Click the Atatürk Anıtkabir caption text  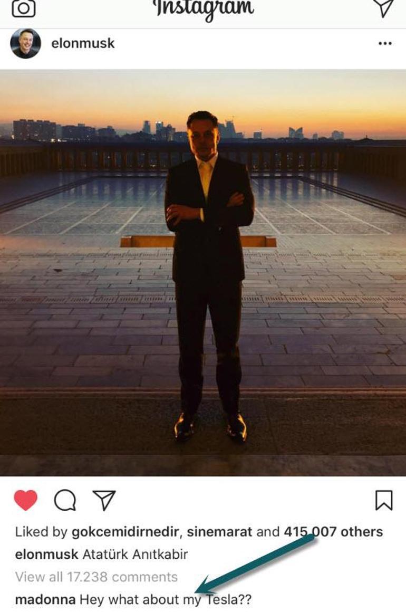[x=136, y=554]
